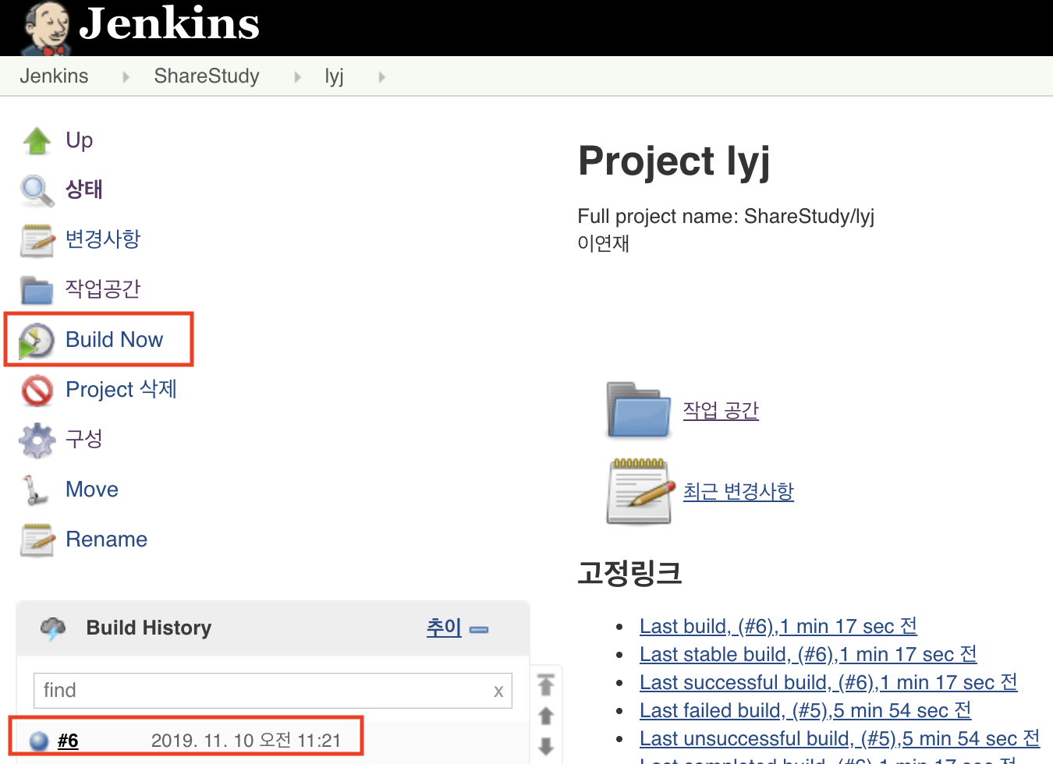Collapse Build History with minus icon
This screenshot has width=1053, height=764.
[479, 630]
